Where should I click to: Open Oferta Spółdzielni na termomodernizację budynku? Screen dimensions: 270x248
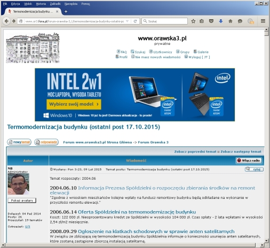137,212
